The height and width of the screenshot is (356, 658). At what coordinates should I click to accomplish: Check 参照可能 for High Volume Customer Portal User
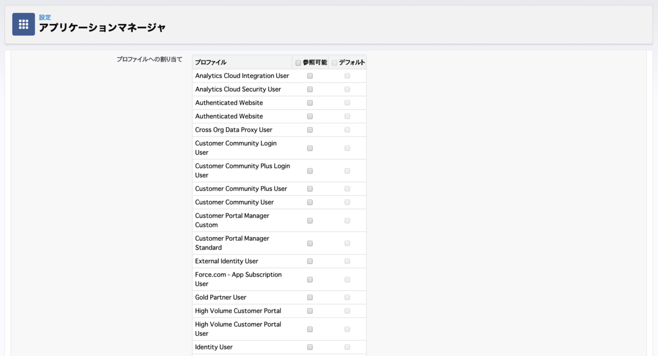coord(310,329)
